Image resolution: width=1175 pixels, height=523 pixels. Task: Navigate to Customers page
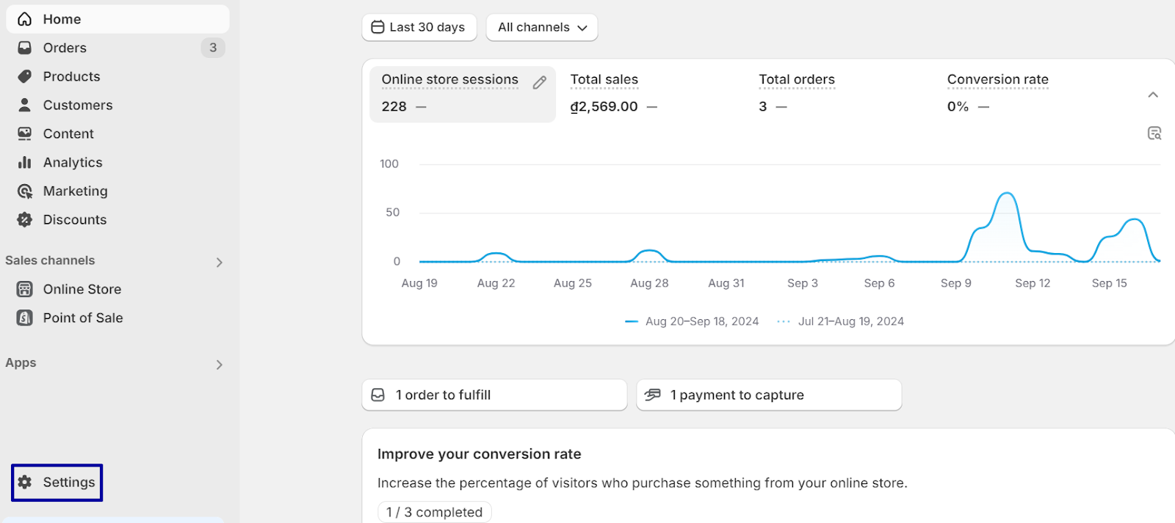117,105
